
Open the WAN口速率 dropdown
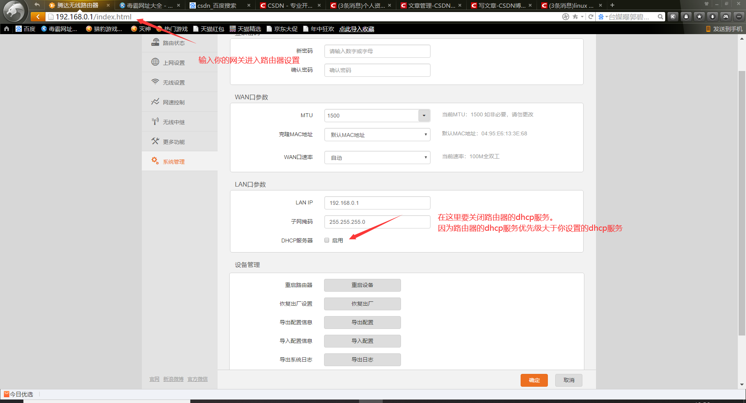[x=377, y=157]
